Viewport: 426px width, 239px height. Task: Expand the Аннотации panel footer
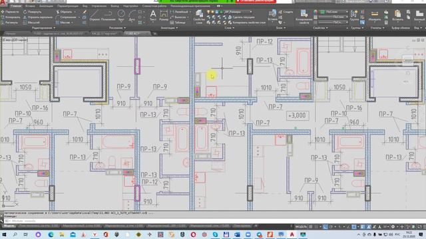click(169, 28)
